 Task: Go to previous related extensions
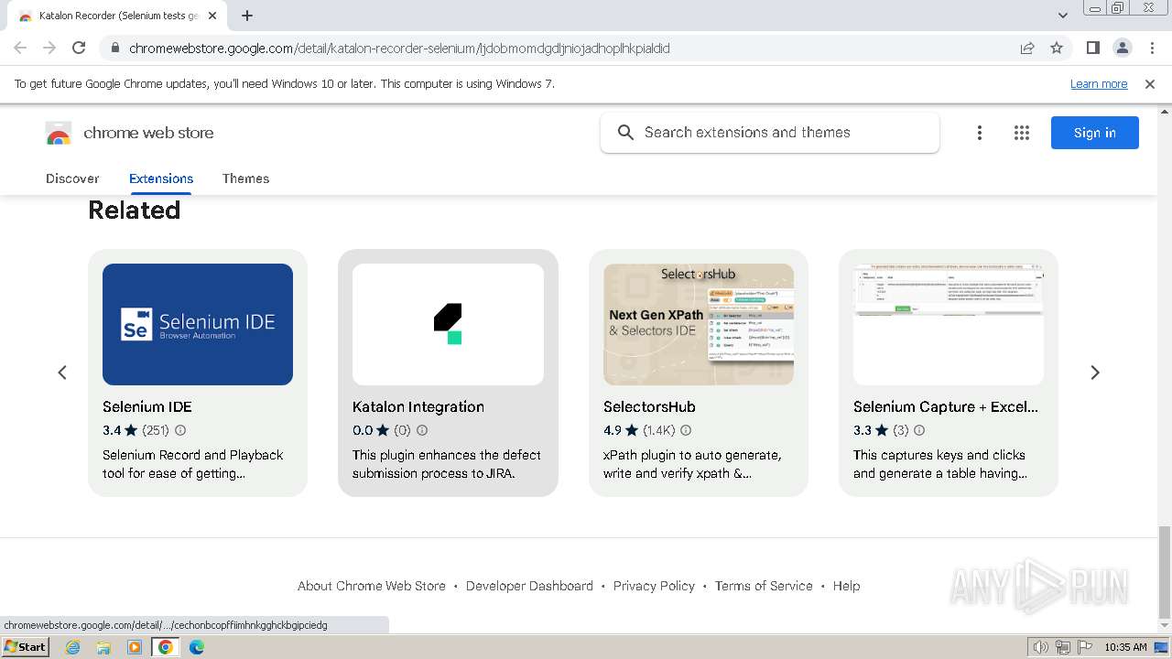pos(62,373)
